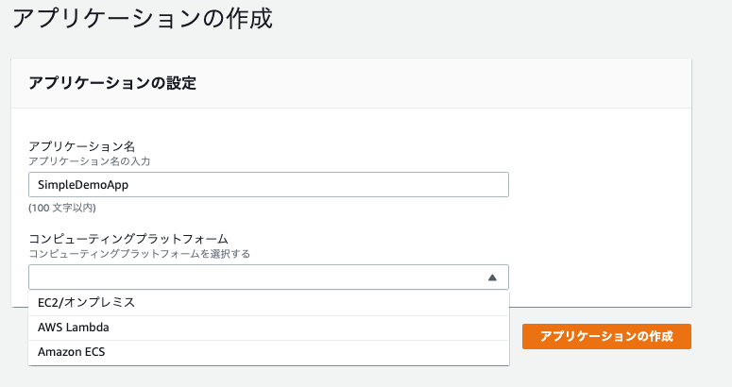Click the ECS text in the last option
The image size is (732, 387).
95,352
